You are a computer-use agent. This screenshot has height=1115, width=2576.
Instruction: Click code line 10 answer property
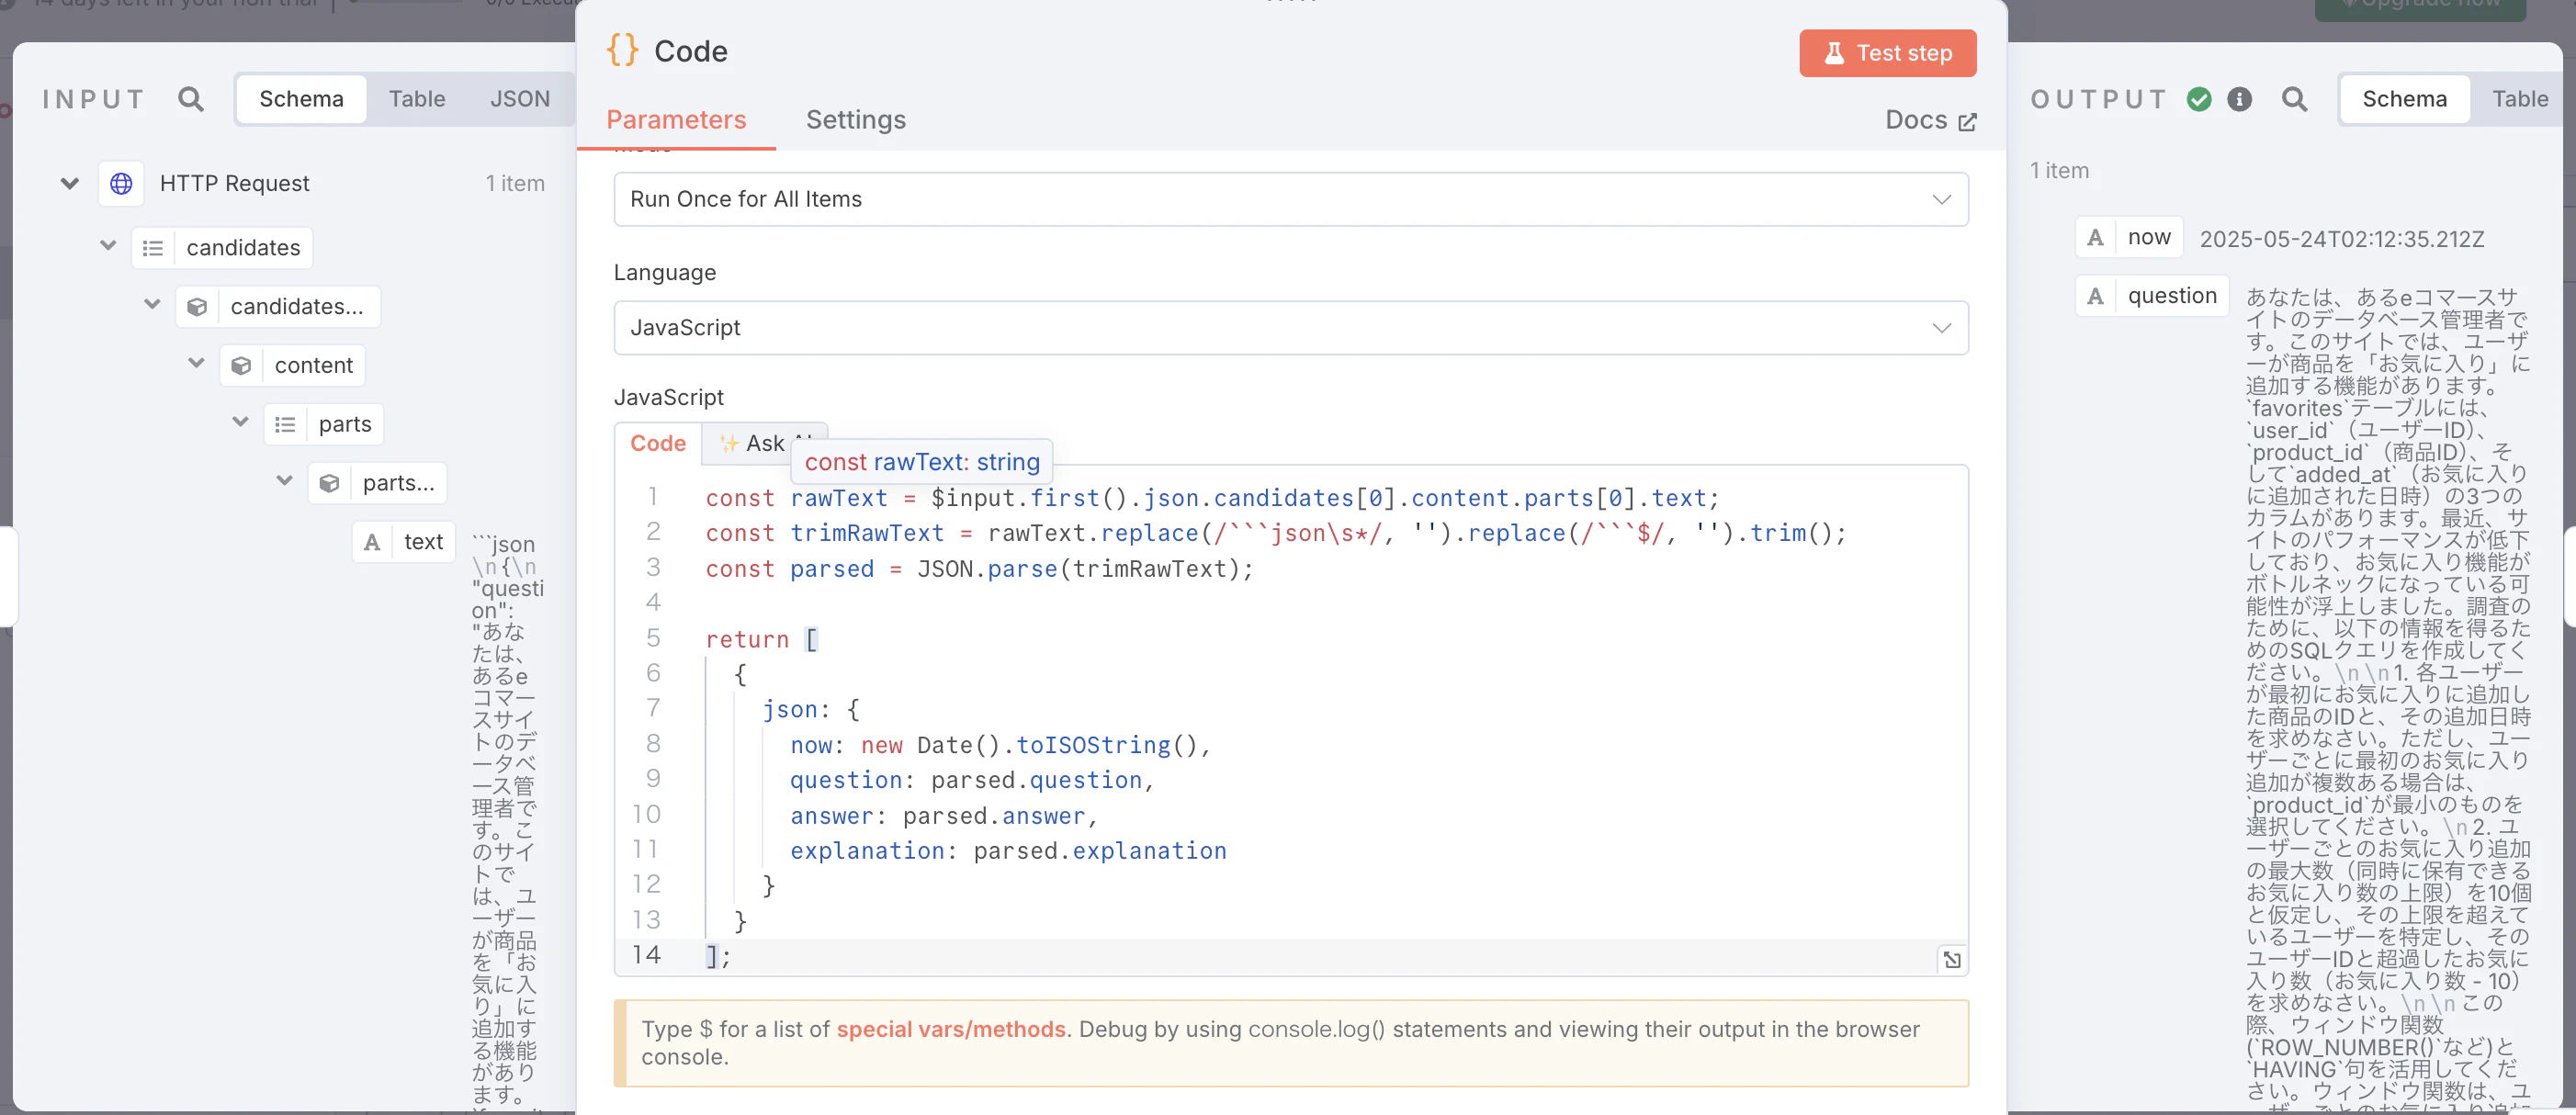(x=944, y=816)
